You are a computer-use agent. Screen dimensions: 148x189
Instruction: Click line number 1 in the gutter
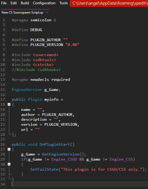pos(4,20)
